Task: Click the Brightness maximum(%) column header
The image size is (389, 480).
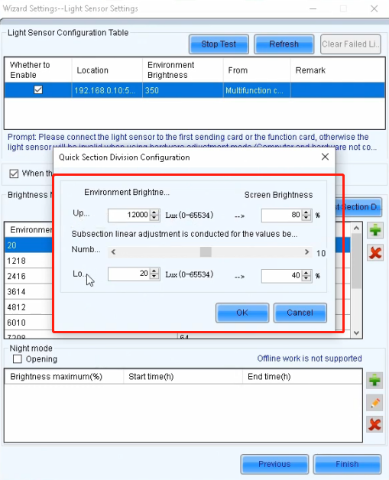Action: tap(64, 376)
